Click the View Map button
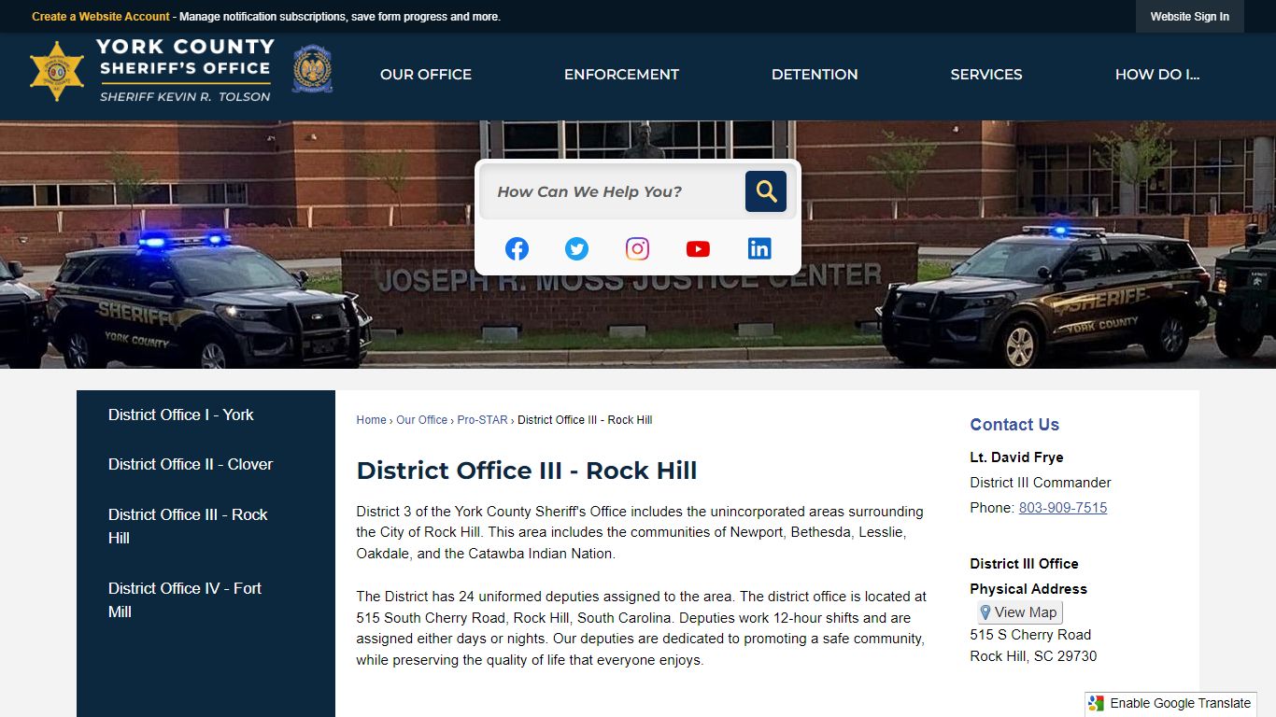The image size is (1276, 717). [1020, 612]
